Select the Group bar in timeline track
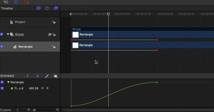Viewport: 214px width, 112px height. (x=143, y=29)
